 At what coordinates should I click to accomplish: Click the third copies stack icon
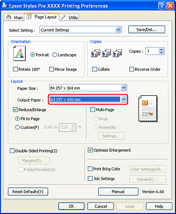(x=117, y=53)
